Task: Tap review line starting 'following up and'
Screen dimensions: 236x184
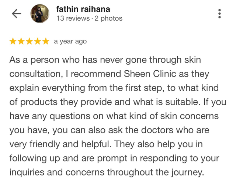Action: 114,159
